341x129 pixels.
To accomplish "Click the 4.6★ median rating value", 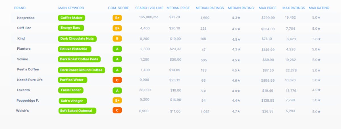I will click(x=236, y=80).
